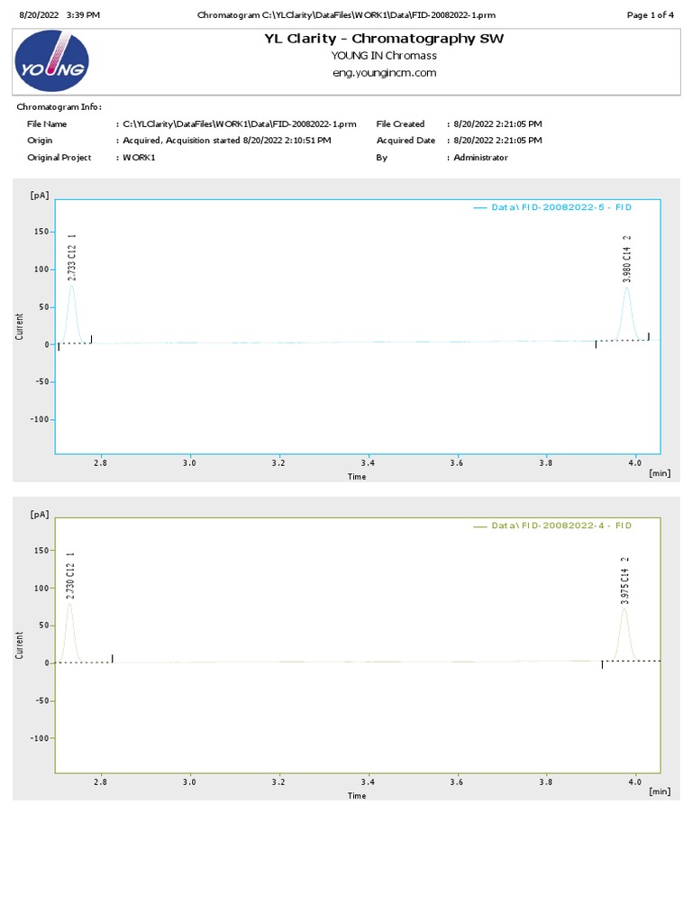
Task: Click the C14 peak in green chromatogram
Action: pyautogui.click(x=624, y=634)
